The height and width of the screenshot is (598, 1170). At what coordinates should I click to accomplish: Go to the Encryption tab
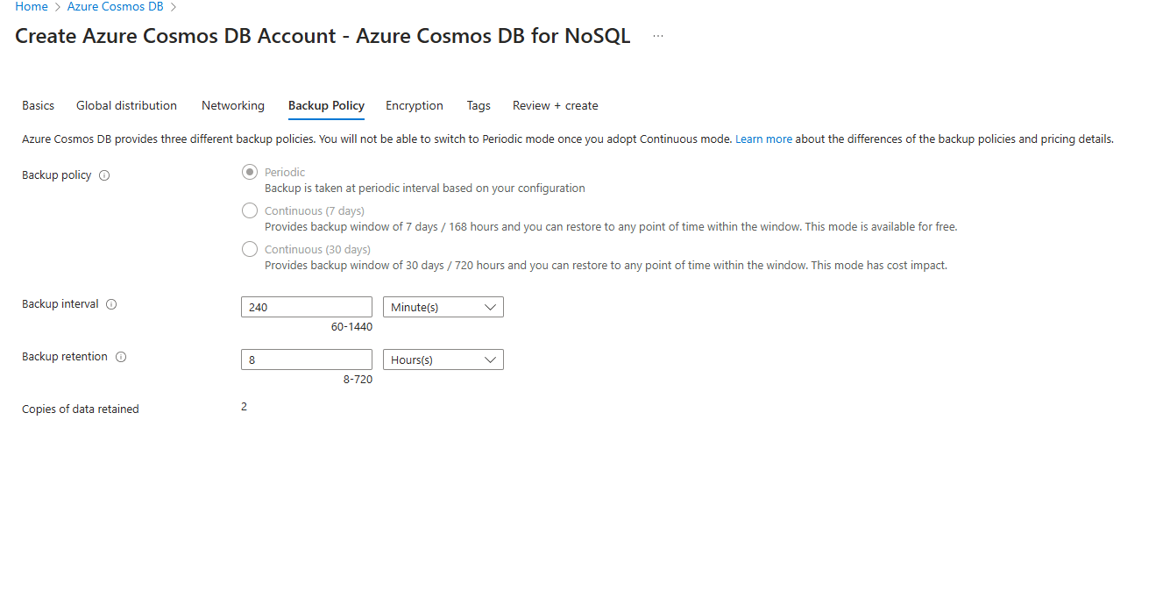[x=415, y=105]
